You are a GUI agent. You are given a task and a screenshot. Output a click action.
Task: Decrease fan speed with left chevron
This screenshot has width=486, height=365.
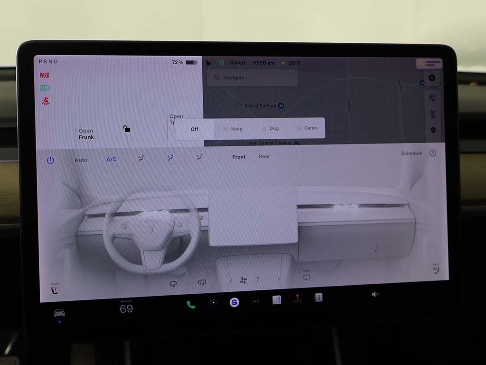pyautogui.click(x=231, y=281)
